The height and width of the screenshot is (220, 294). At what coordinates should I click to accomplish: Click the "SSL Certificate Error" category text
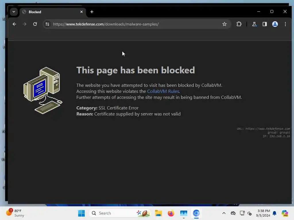119,108
